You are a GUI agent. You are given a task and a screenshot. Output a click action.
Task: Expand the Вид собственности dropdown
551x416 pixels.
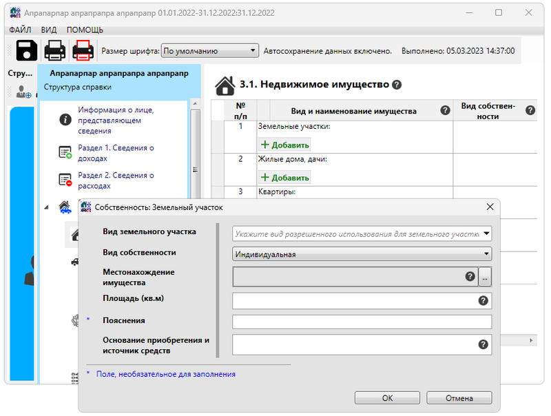[362, 254]
